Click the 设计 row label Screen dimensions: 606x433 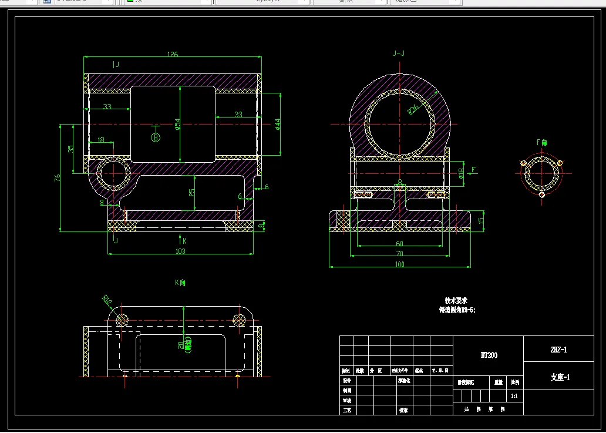(346, 381)
